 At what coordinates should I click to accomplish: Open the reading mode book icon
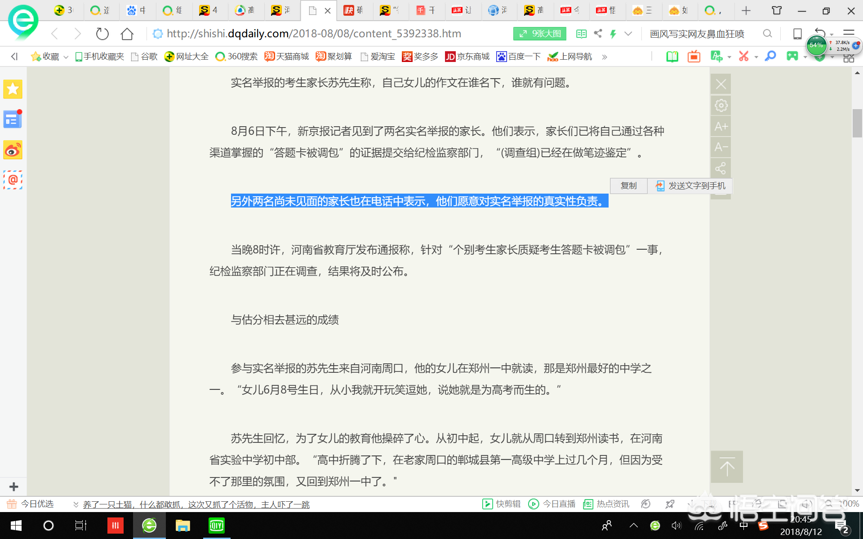[x=672, y=56]
